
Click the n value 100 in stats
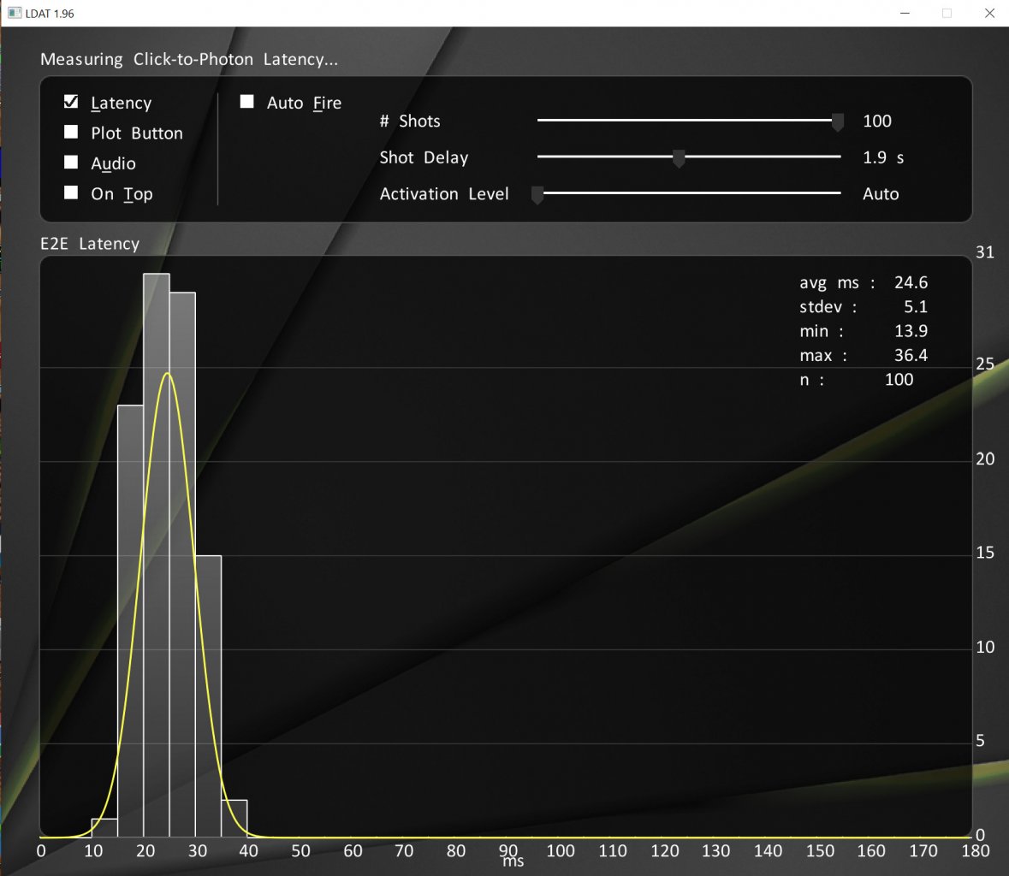coord(899,380)
